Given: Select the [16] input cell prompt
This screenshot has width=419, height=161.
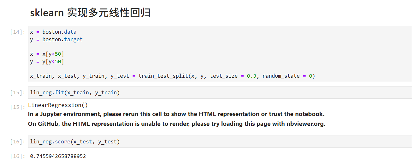Looking at the screenshot, I should pos(18,142).
